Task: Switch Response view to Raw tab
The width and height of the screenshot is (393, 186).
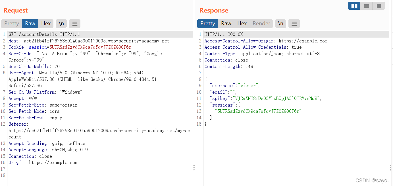Action: (x=226, y=24)
